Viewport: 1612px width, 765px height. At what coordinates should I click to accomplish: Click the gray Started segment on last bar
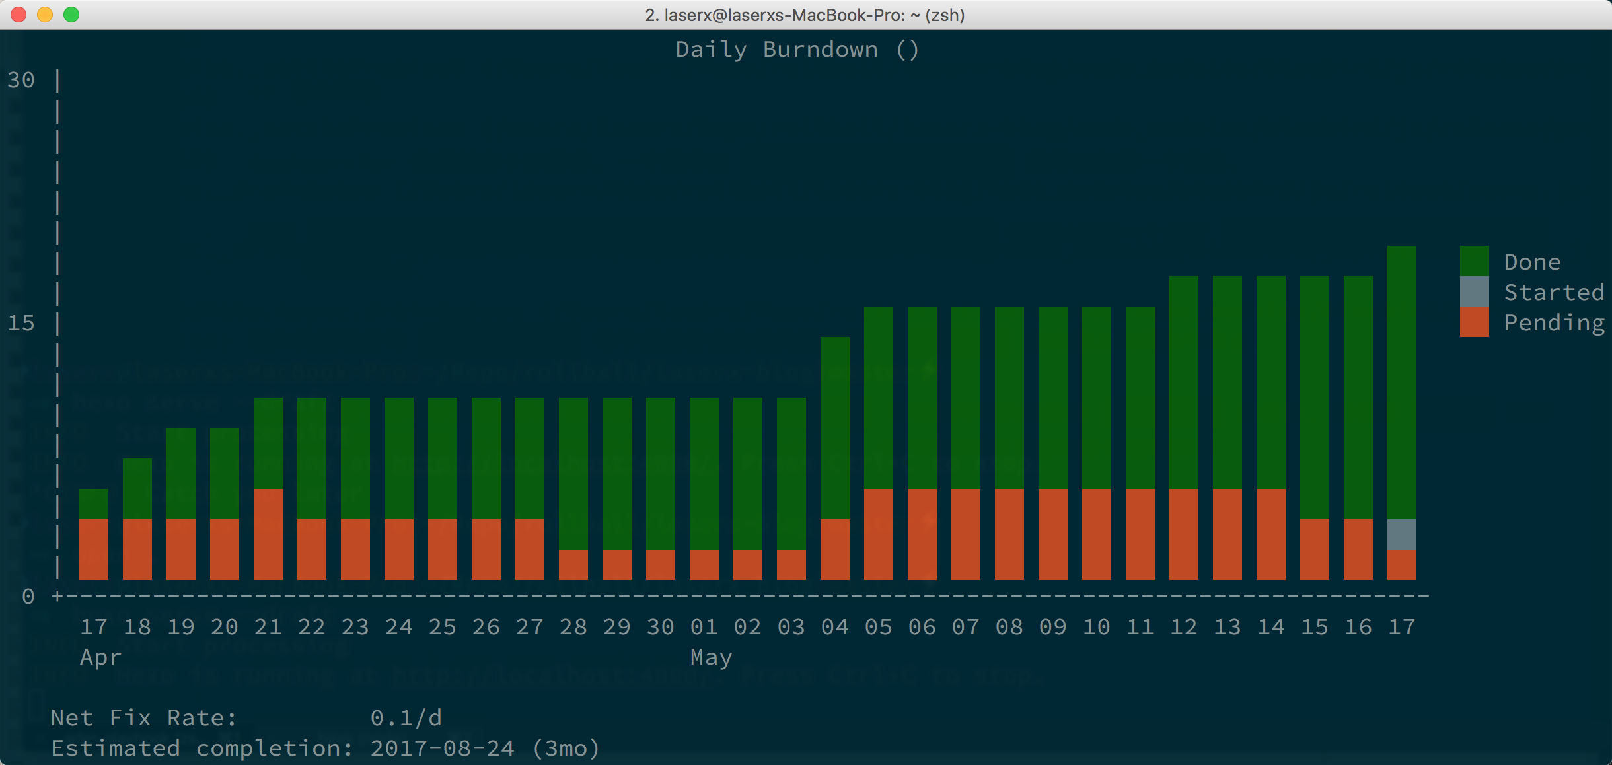[1401, 534]
